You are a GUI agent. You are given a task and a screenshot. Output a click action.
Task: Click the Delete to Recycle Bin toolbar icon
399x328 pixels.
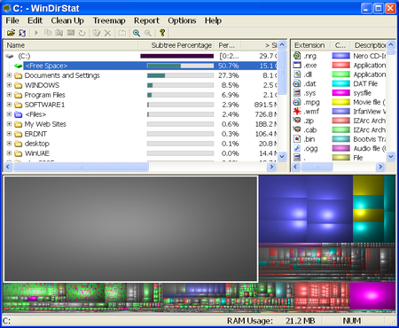pos(97,33)
